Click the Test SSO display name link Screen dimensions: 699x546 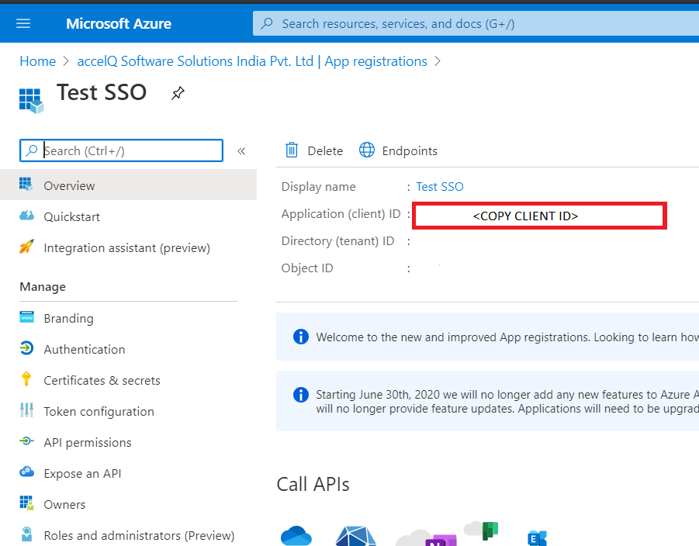[x=440, y=186]
